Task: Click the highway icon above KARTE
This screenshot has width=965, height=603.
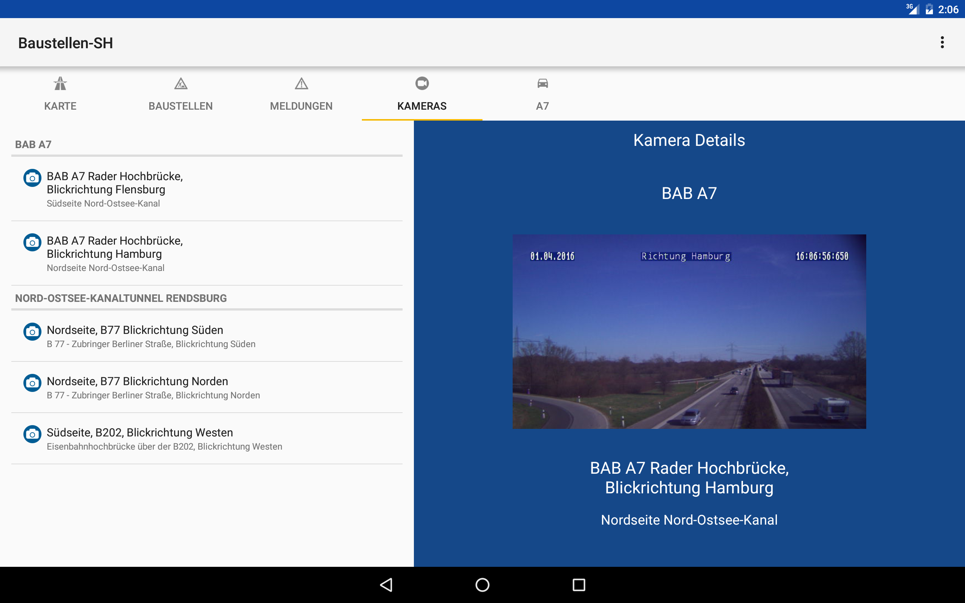Action: 60,83
